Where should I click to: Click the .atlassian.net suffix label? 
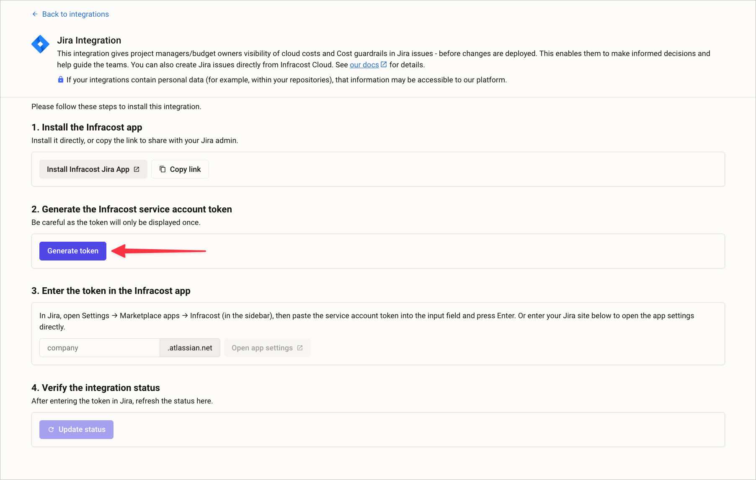click(x=190, y=348)
